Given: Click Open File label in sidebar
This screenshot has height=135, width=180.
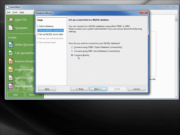Looking at the screenshot, I should (x=21, y=20).
